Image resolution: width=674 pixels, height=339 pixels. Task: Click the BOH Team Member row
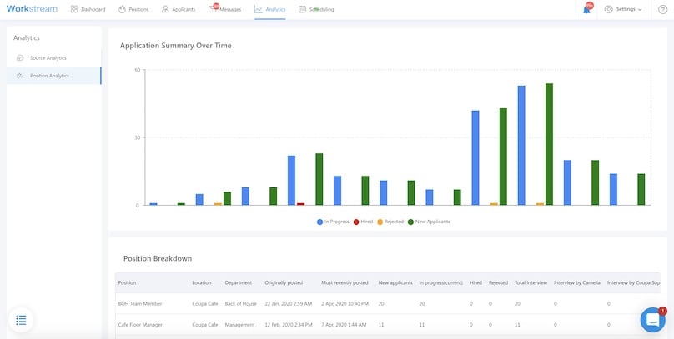139,303
